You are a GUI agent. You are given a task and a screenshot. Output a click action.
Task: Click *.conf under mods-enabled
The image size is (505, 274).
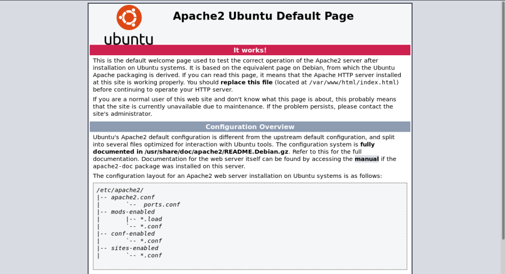(x=151, y=226)
